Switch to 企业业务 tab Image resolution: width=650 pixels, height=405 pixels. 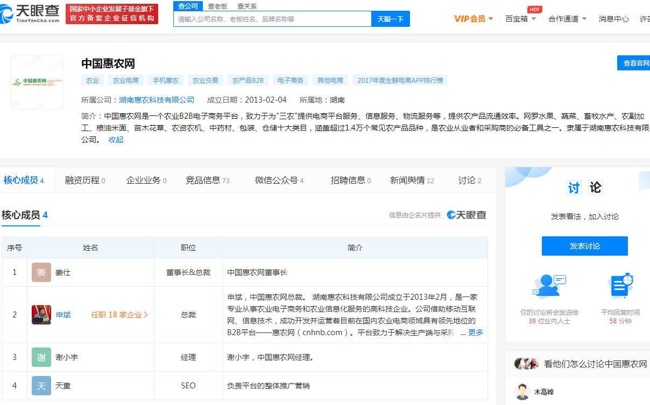coord(146,180)
